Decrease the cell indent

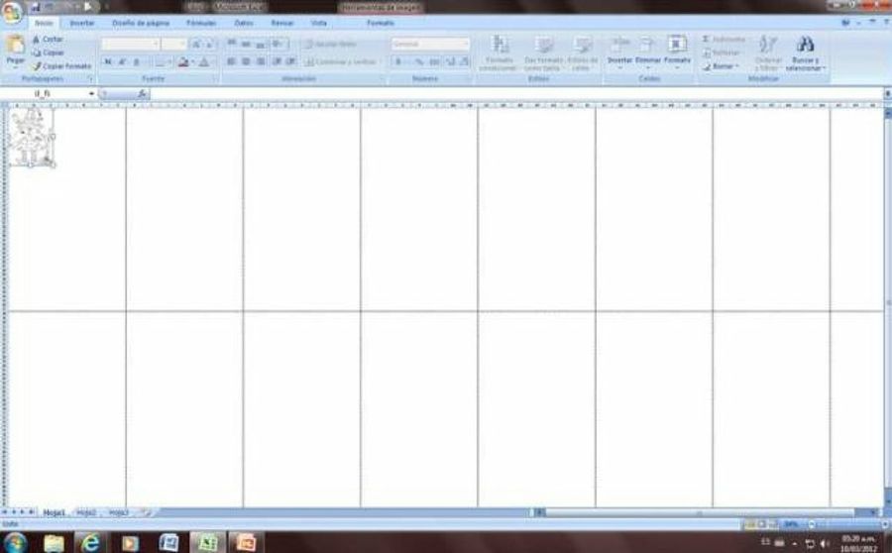(277, 61)
